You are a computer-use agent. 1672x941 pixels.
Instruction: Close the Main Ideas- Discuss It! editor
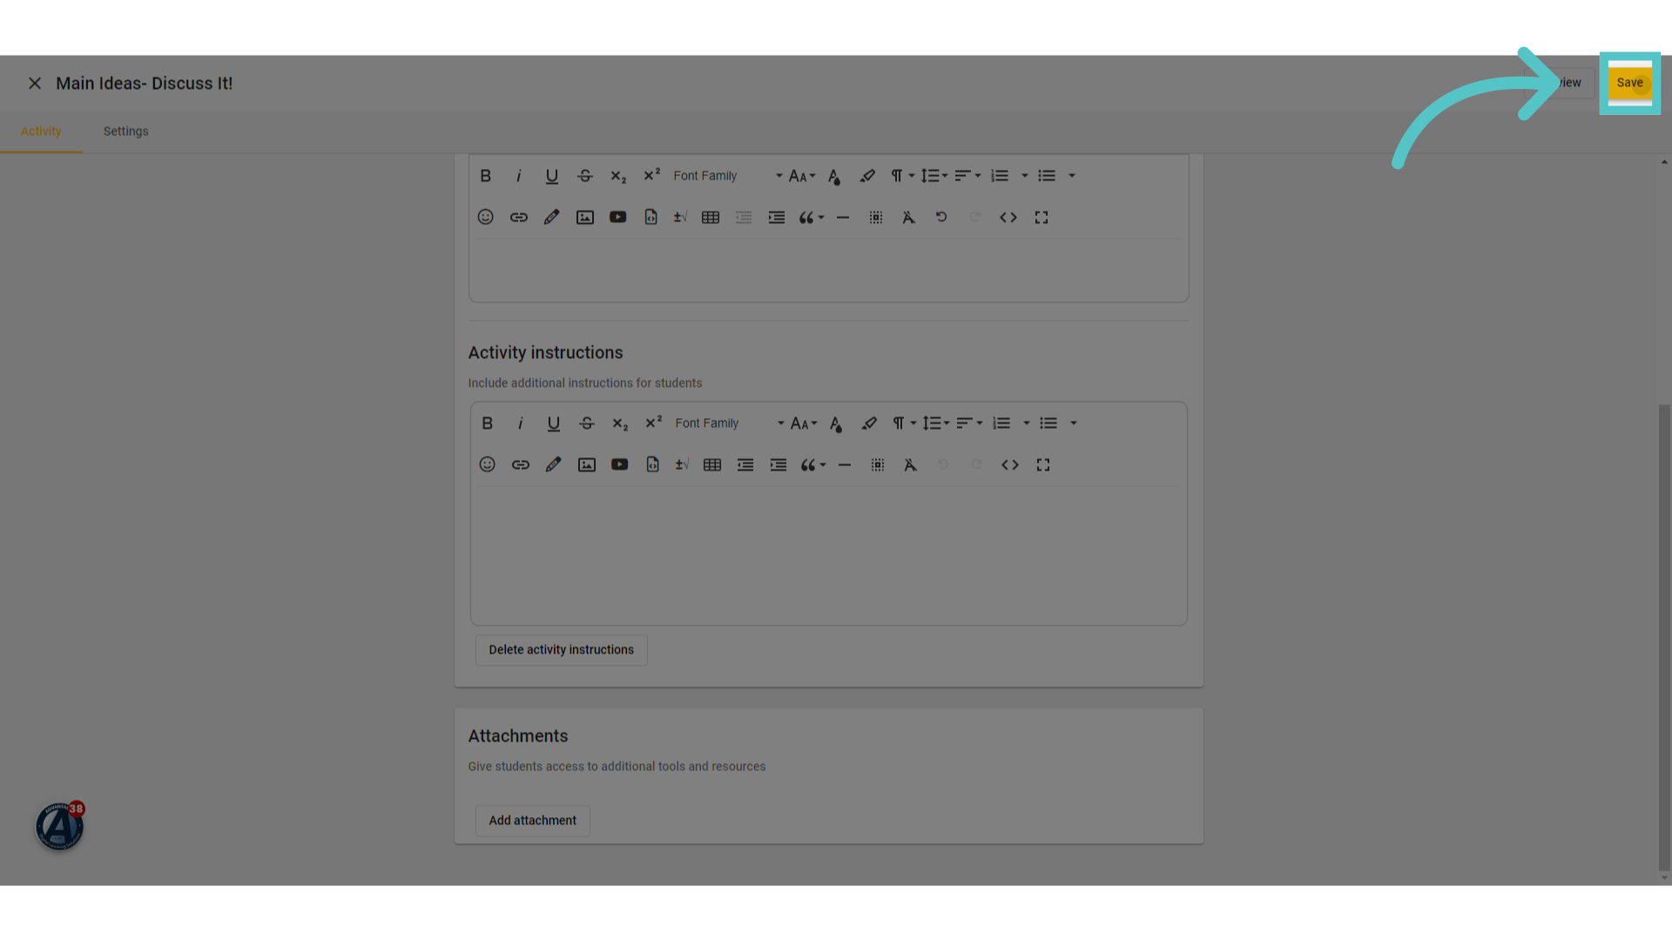[35, 84]
